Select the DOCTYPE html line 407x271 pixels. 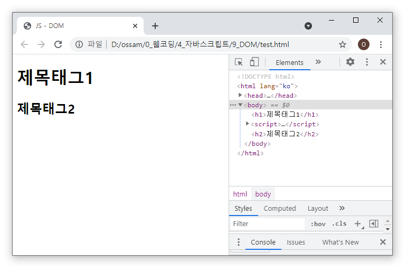point(266,77)
